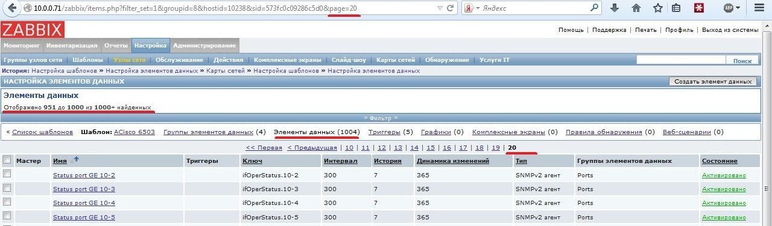Viewport: 772px width, 226px height.
Task: Open Действия submenu item
Action: (x=229, y=60)
